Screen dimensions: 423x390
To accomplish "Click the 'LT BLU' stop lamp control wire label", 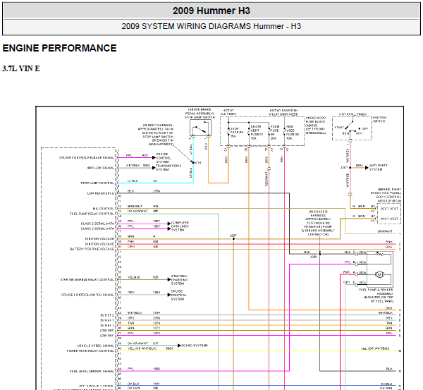I will [x=133, y=181].
